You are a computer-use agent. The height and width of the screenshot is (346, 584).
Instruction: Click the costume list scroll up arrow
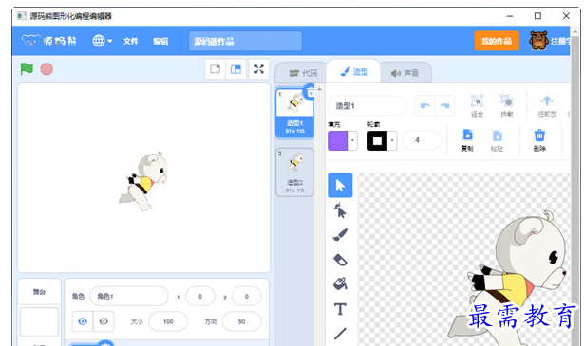pos(319,89)
